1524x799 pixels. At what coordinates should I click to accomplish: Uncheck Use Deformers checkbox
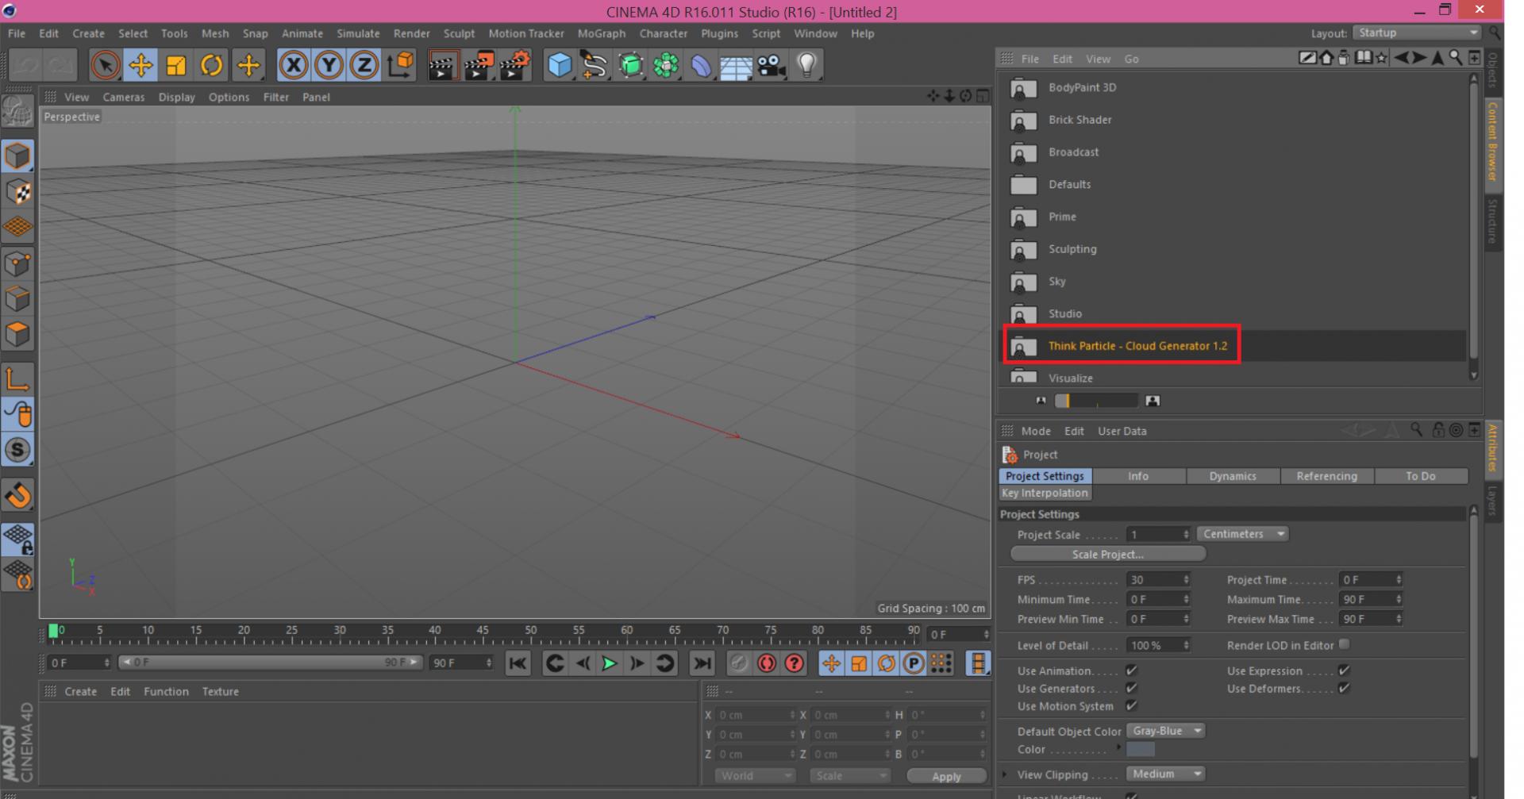click(x=1344, y=688)
